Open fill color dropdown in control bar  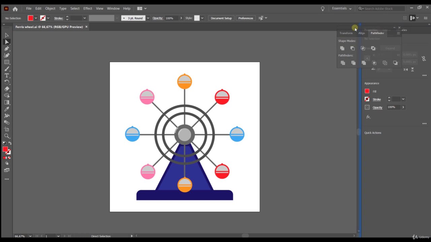pyautogui.click(x=36, y=18)
